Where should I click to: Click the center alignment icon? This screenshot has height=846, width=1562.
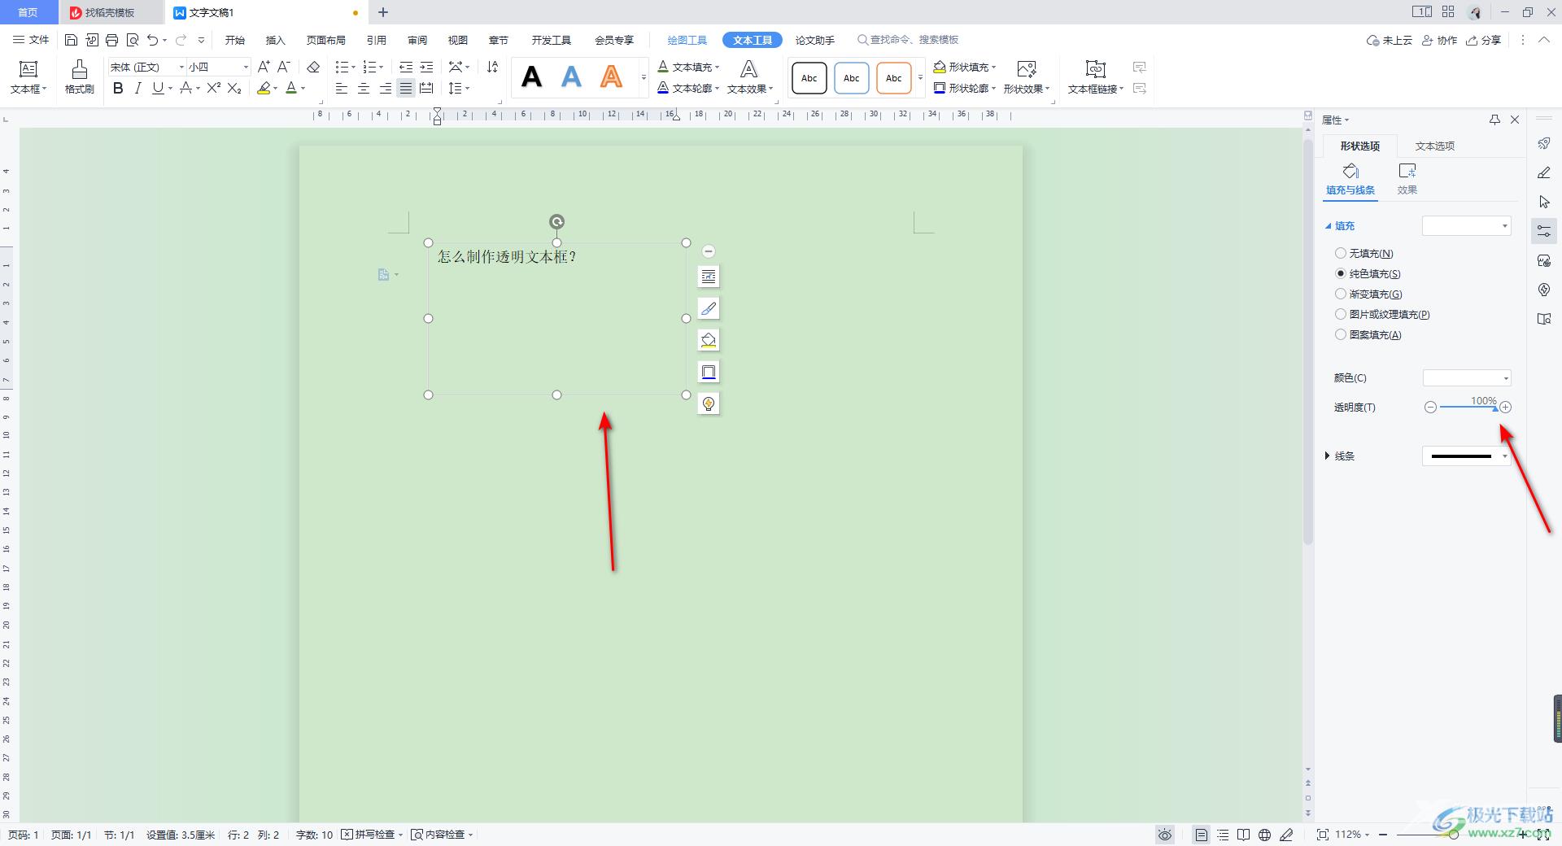pyautogui.click(x=364, y=88)
